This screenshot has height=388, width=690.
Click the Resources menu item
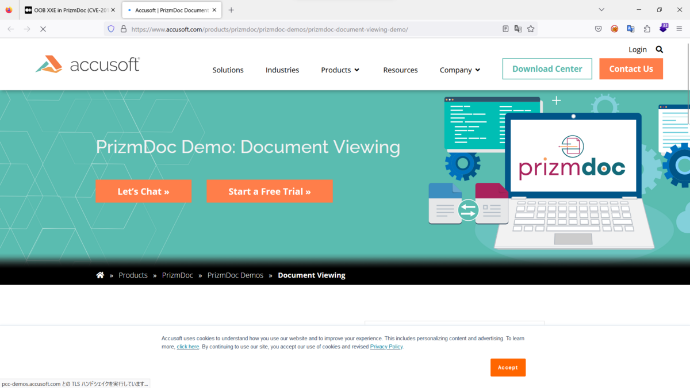pyautogui.click(x=400, y=70)
